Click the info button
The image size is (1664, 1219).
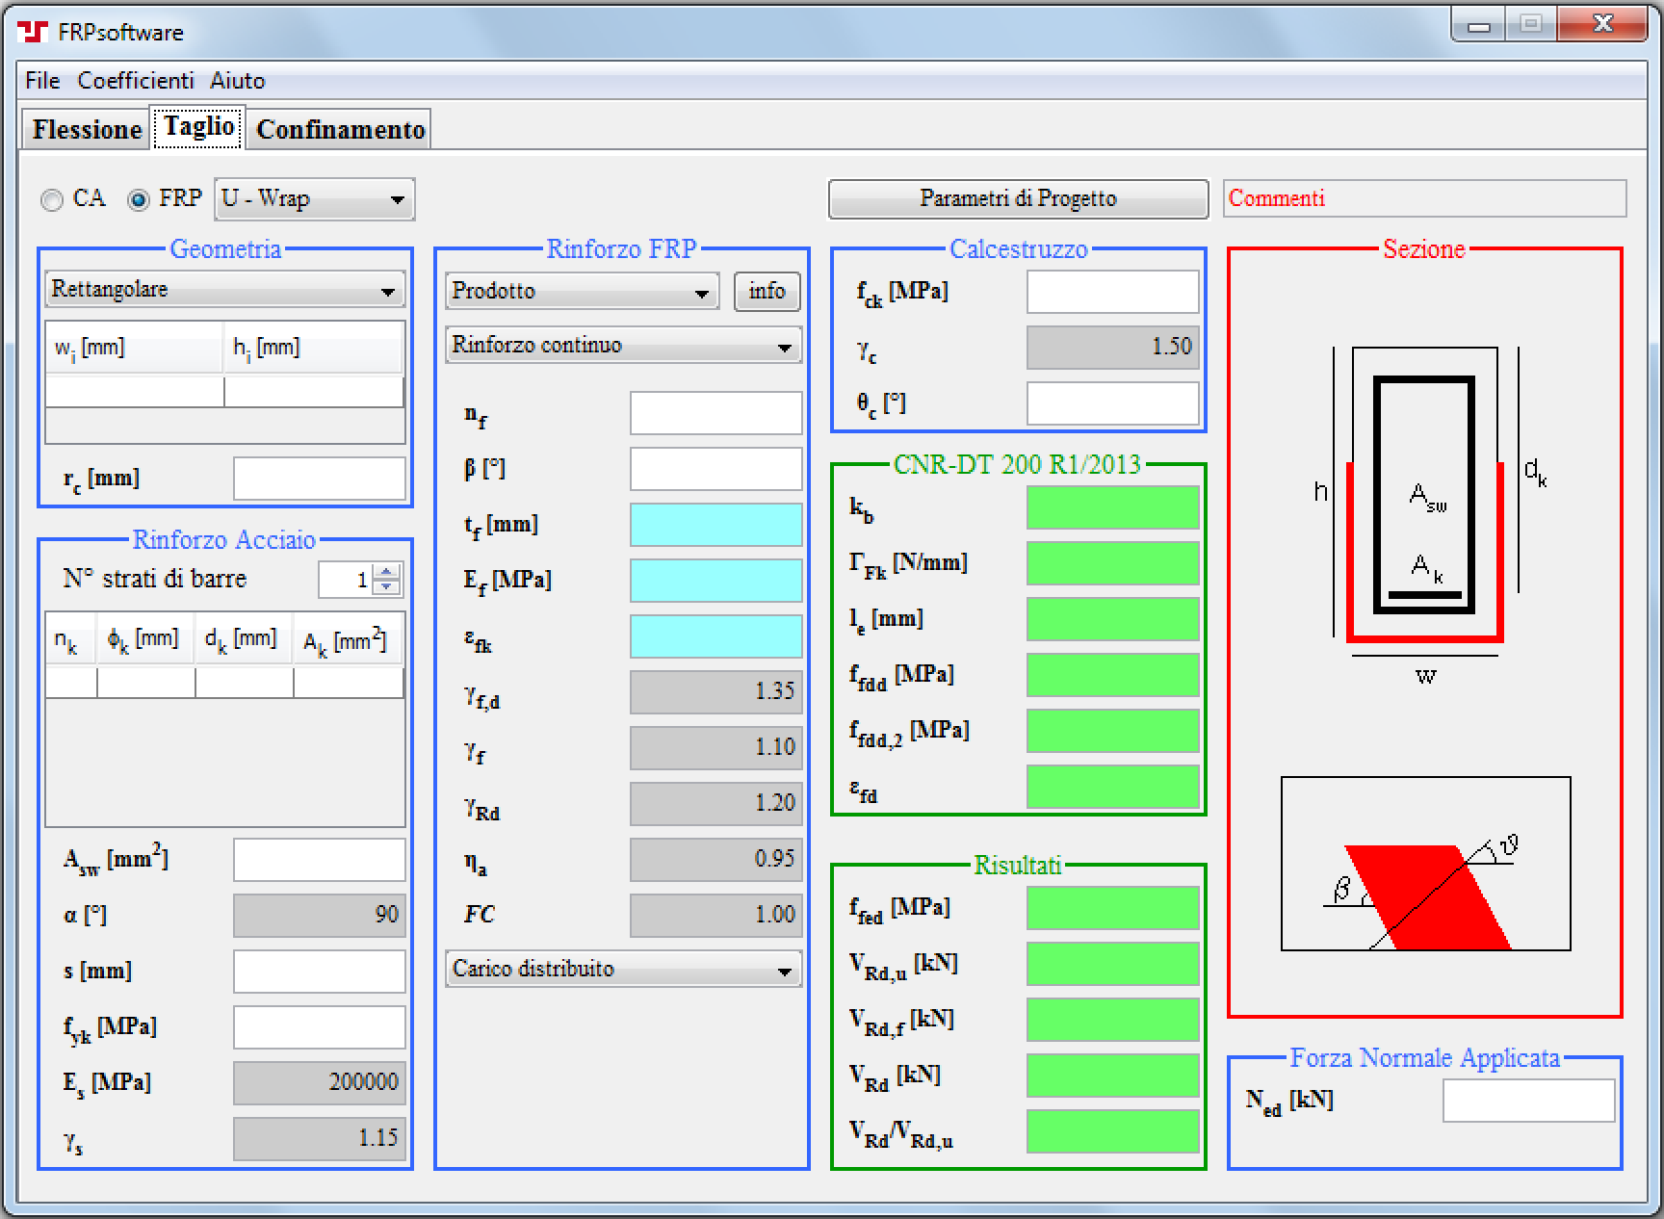767,291
